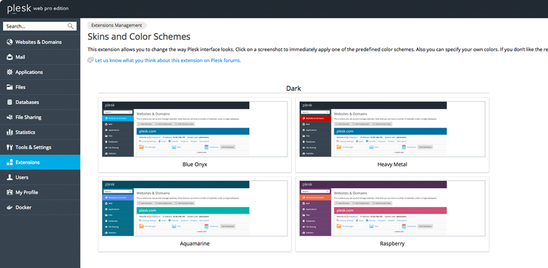
Task: Click the Raspberry label
Action: tap(392, 243)
